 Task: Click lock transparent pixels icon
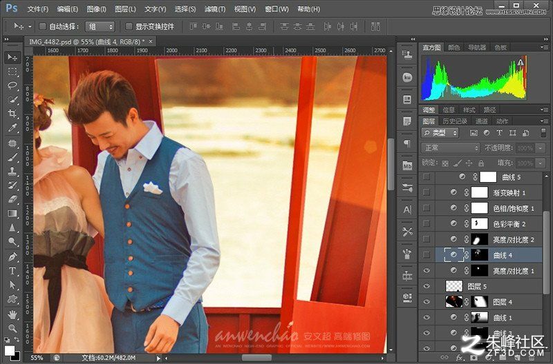[x=445, y=163]
